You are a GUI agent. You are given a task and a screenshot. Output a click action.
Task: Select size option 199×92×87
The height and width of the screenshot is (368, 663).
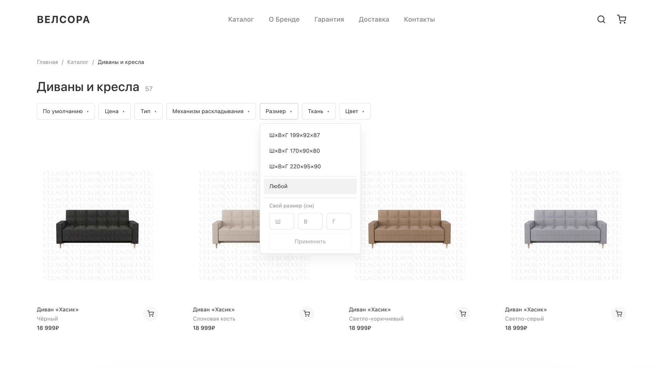click(x=310, y=135)
